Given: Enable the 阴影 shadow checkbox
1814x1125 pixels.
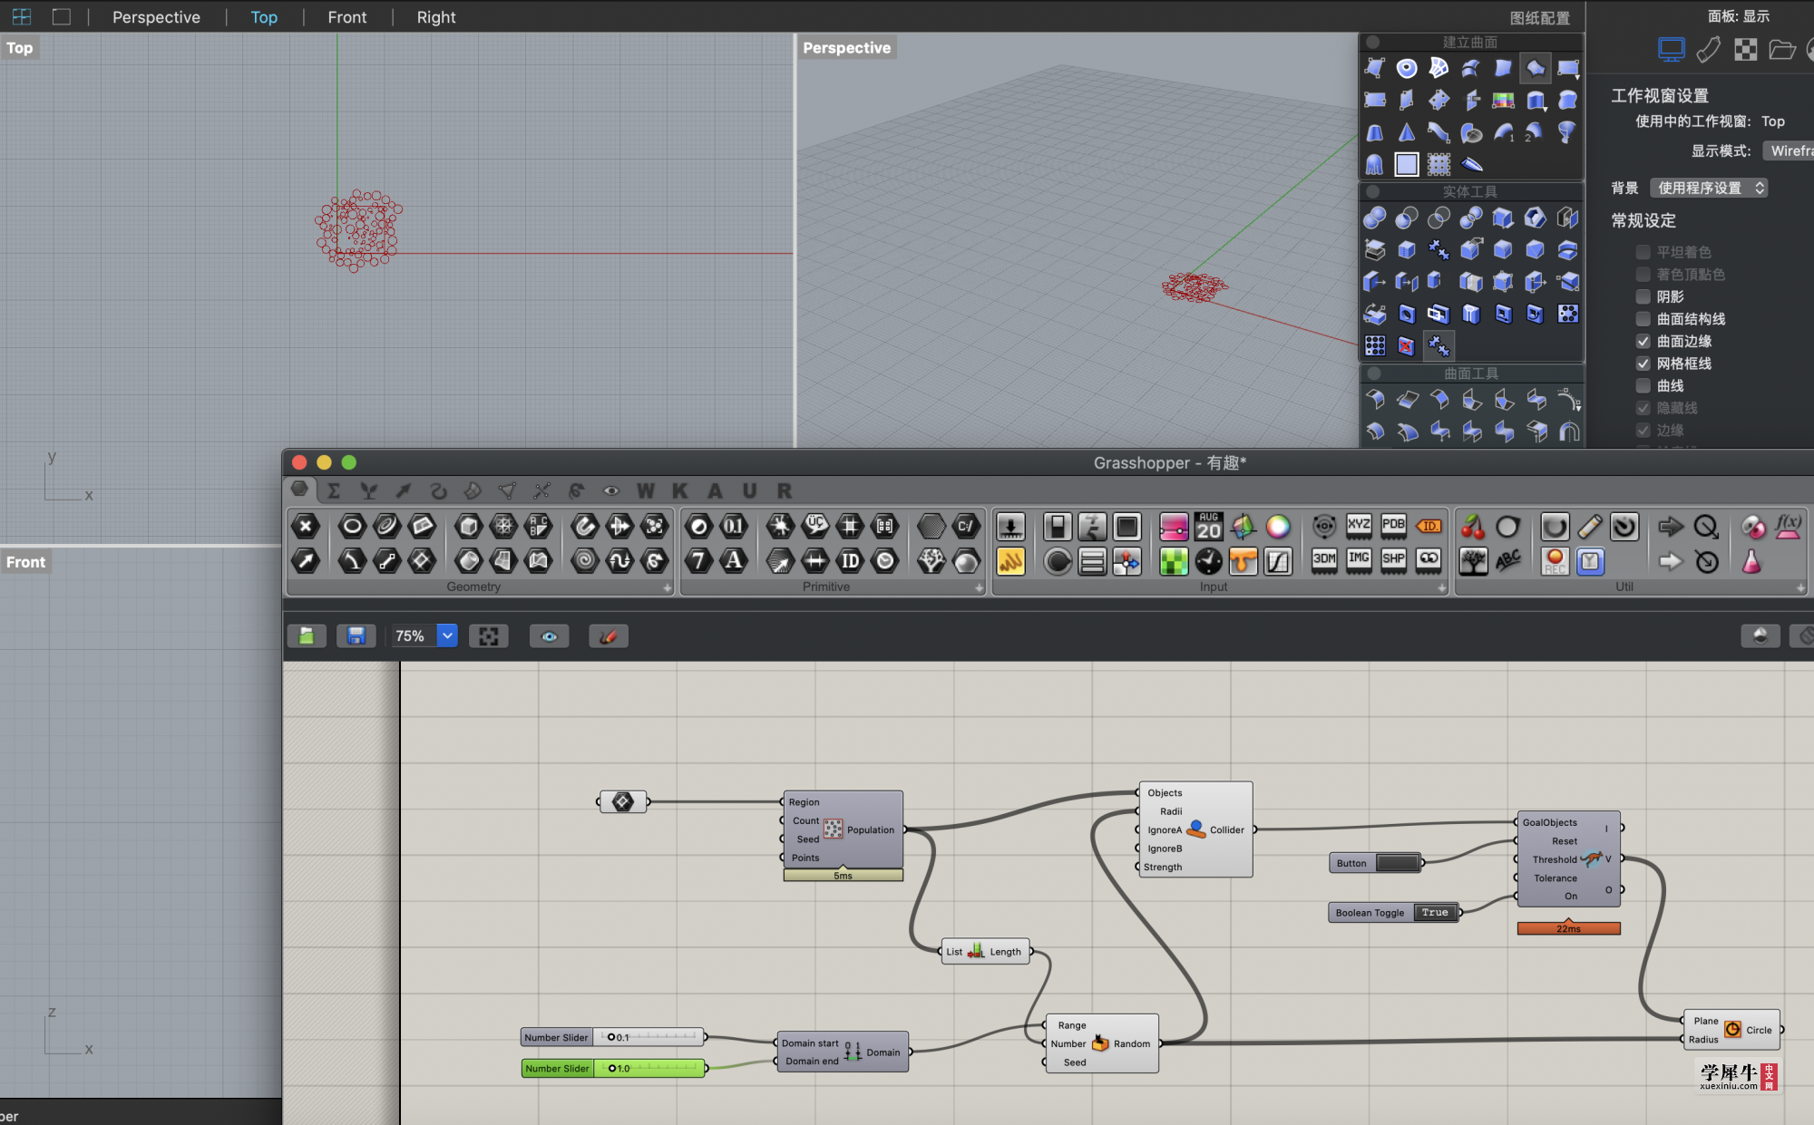Looking at the screenshot, I should [1643, 296].
